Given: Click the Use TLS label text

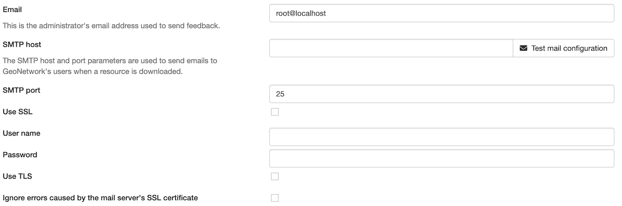Looking at the screenshot, I should click(x=17, y=176).
